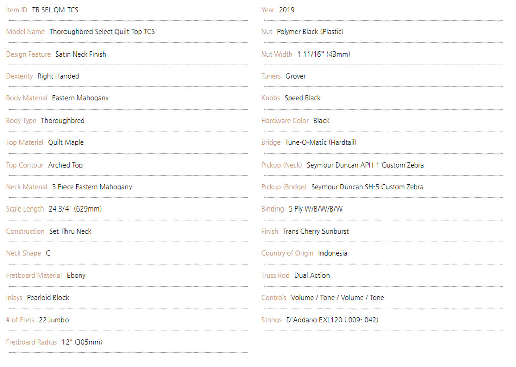This screenshot has width=516, height=367.
Task: Click the Tune-O-Matic (Hardtail) bridge value
Action: [321, 142]
